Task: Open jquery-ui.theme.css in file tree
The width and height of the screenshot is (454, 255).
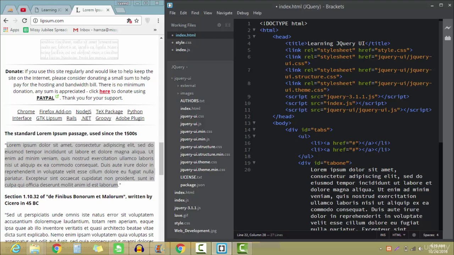Action: pos(198,162)
